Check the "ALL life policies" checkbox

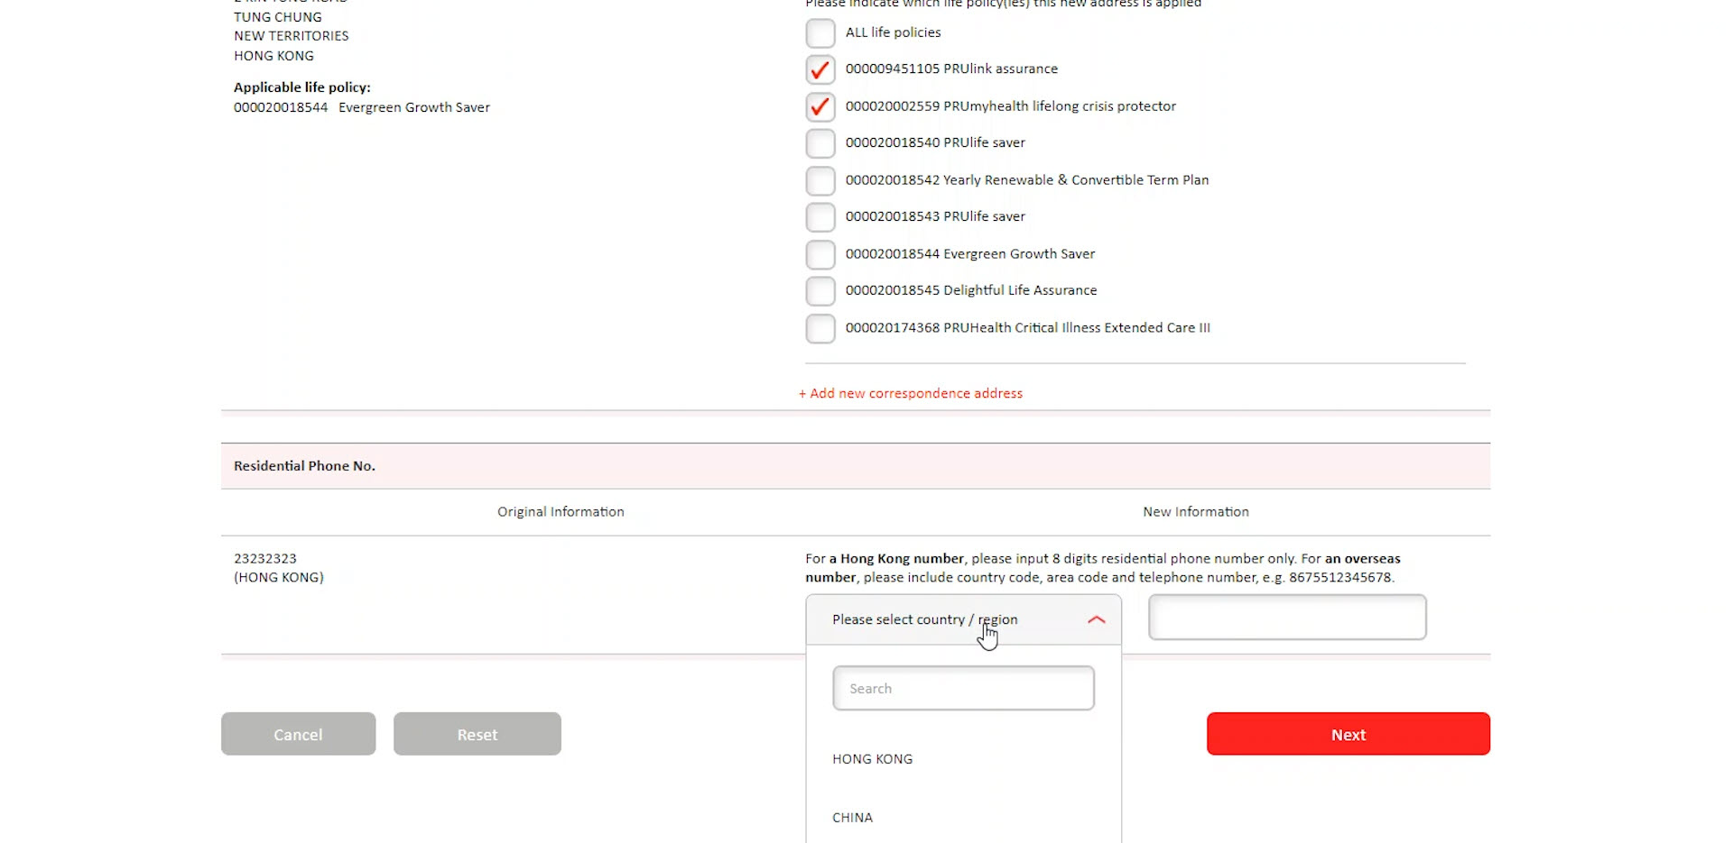[820, 32]
